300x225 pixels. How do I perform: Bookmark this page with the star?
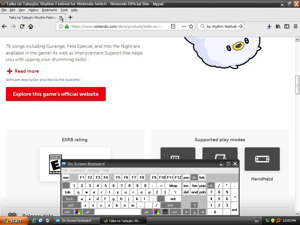pos(191,26)
